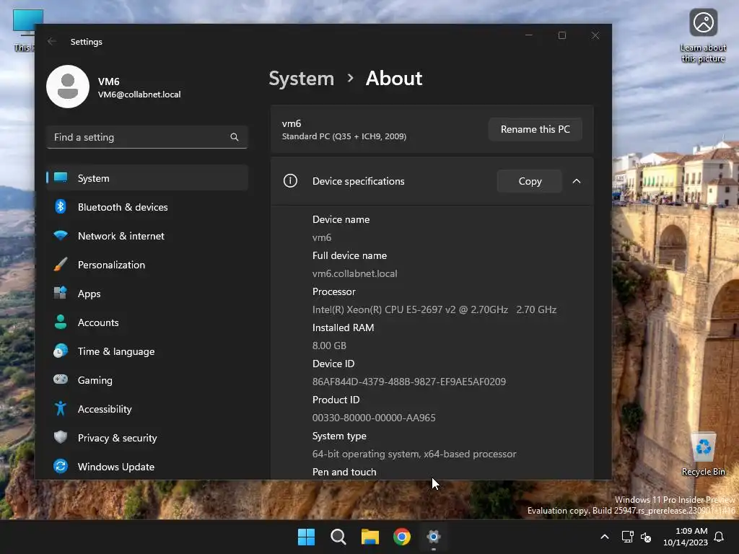Screen dimensions: 739x554
Task: Close the Settings window
Action: tap(595, 35)
